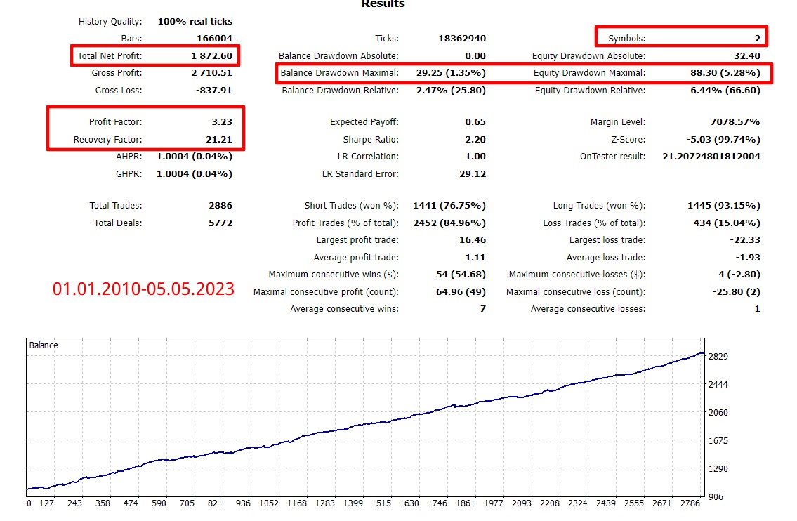
Task: Click trade number 1052 on the chart axis
Action: 269,503
